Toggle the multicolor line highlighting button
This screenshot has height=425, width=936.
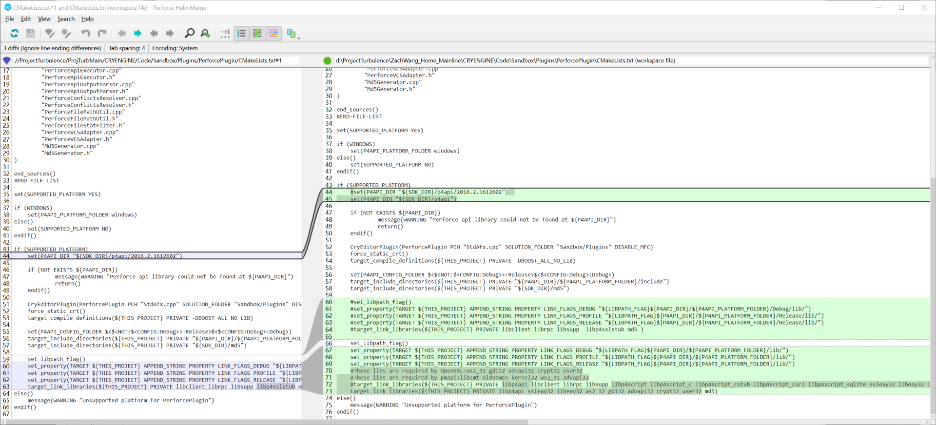coord(273,33)
